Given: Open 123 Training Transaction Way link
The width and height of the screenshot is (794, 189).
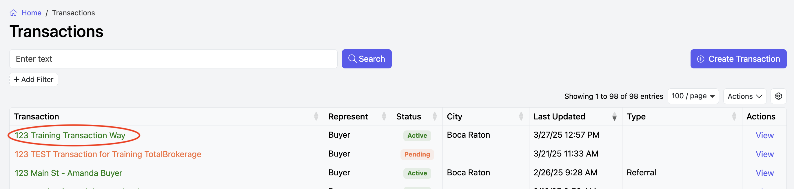Looking at the screenshot, I should tap(70, 135).
